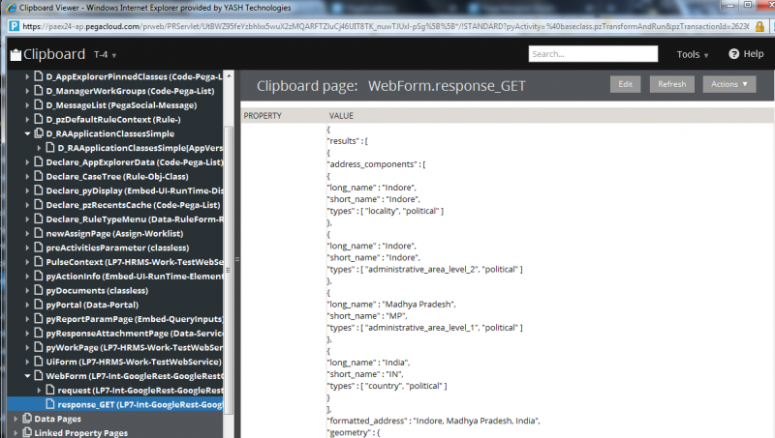Click page icon of D_RAApplicationClassesSimple

(39, 133)
